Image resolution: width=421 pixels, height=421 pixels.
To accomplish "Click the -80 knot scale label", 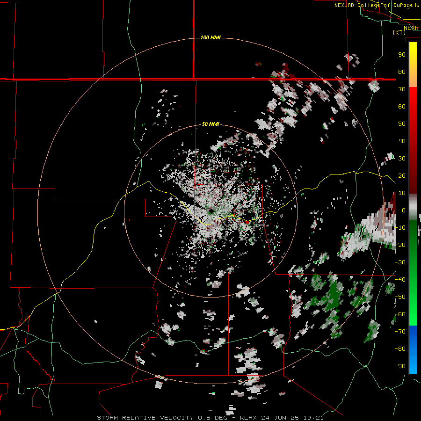I will click(400, 349).
